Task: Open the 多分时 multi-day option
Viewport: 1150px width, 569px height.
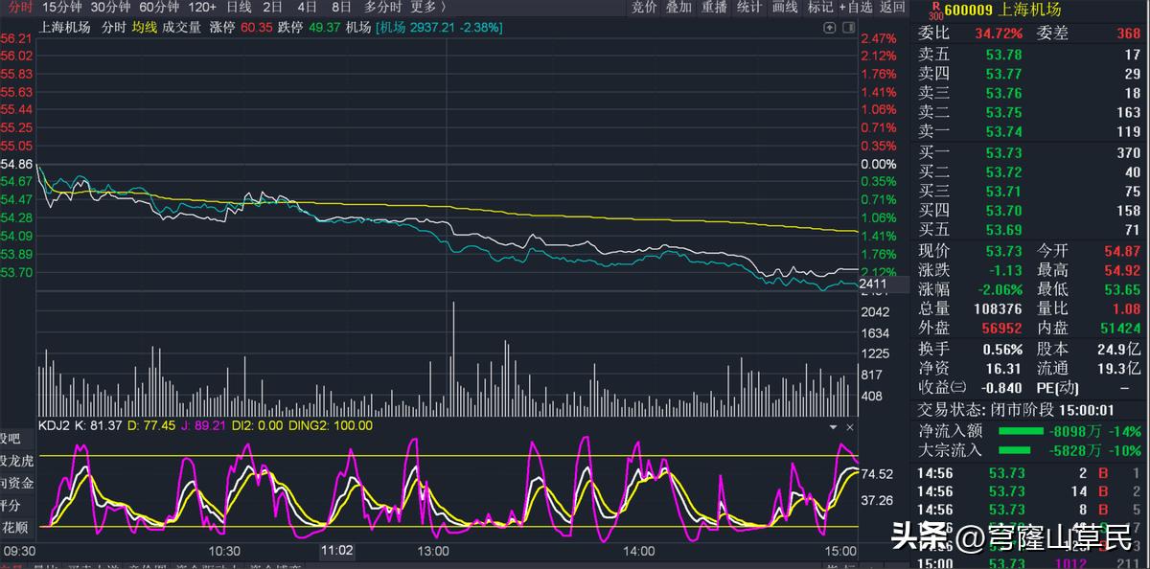Action: tap(382, 8)
